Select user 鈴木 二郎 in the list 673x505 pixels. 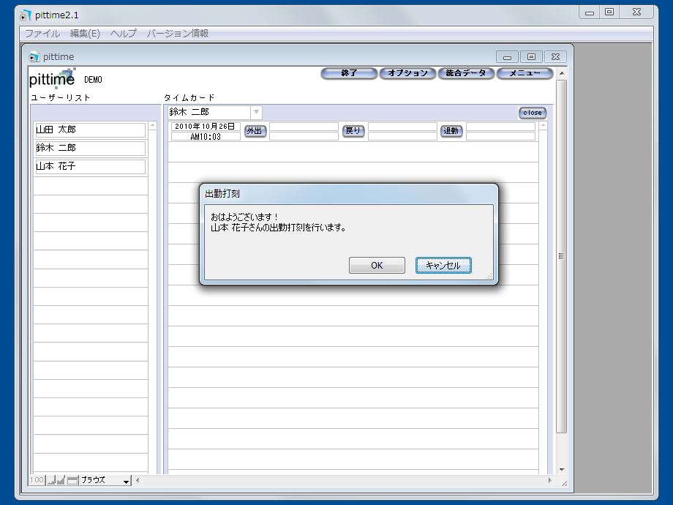click(90, 148)
